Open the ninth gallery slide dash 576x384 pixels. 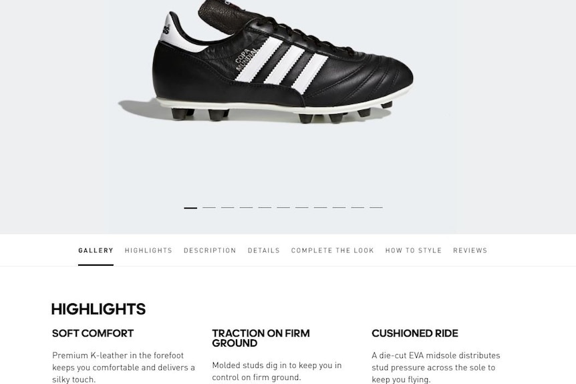[339, 208]
